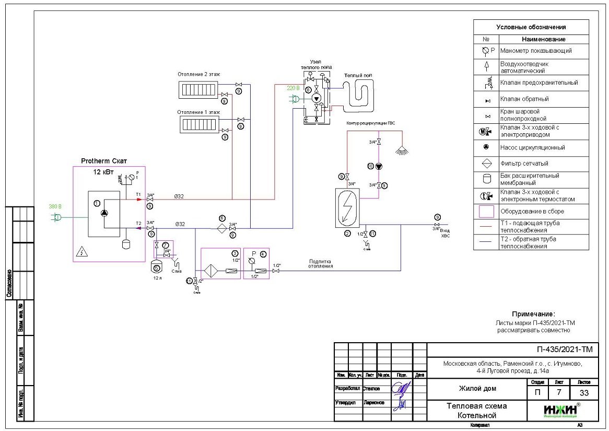Screen dimensions: 609x431
Task: Click the shower head symbol
Action: pos(402,150)
